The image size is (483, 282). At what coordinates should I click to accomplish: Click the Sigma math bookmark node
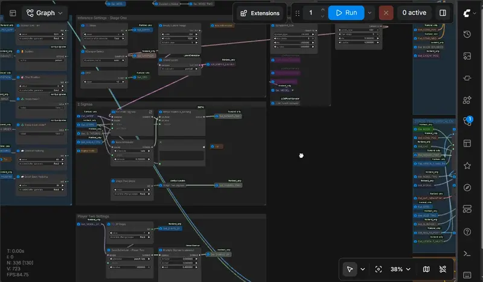(x=88, y=151)
